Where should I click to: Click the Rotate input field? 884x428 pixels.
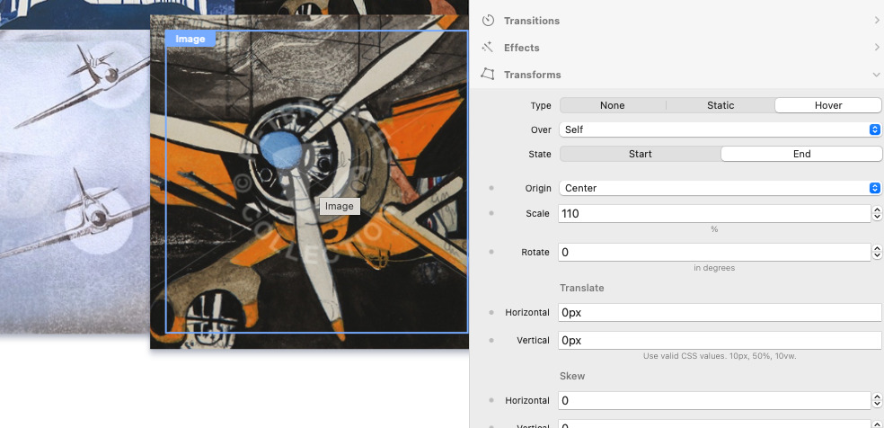(x=714, y=252)
